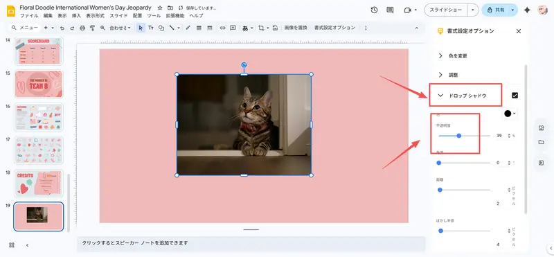Click the opacity slider handle
554x257 pixels.
coord(459,136)
